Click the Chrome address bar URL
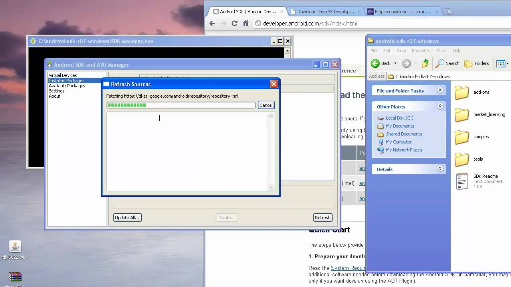The height and width of the screenshot is (287, 511). point(310,24)
